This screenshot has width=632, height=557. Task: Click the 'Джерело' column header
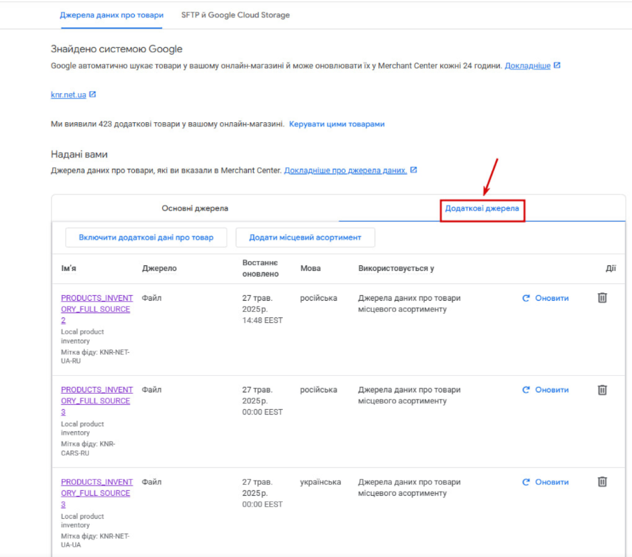pos(159,268)
